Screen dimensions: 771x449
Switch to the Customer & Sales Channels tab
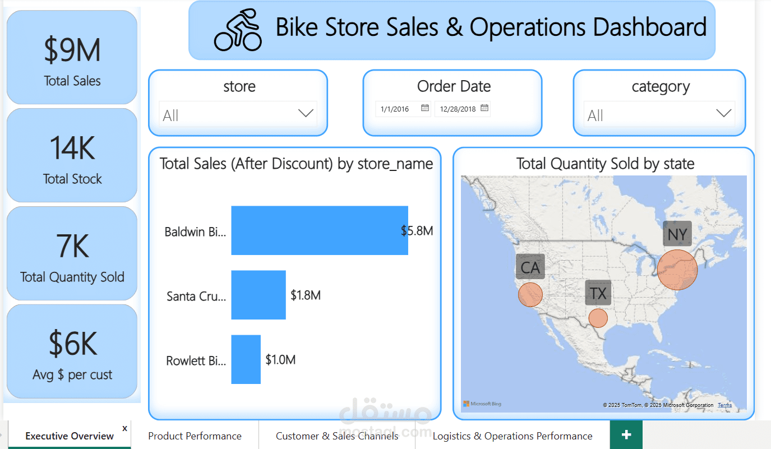[x=336, y=436]
